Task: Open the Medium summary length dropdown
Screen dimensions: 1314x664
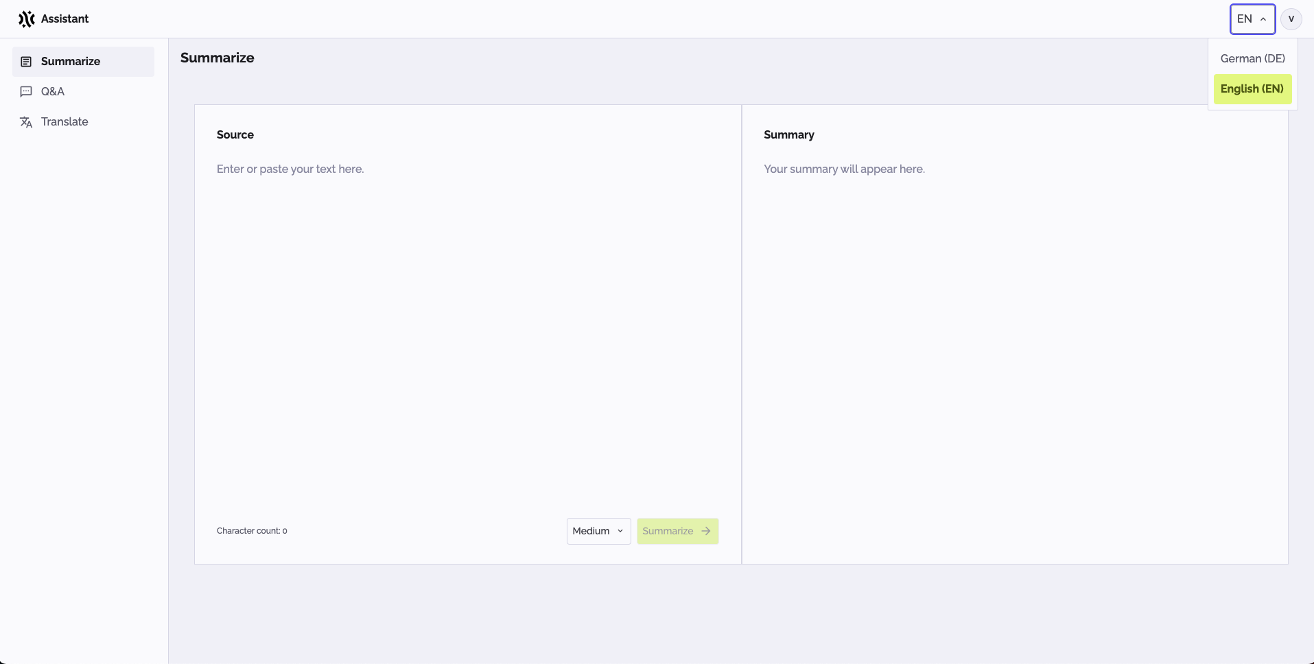Action: point(598,531)
